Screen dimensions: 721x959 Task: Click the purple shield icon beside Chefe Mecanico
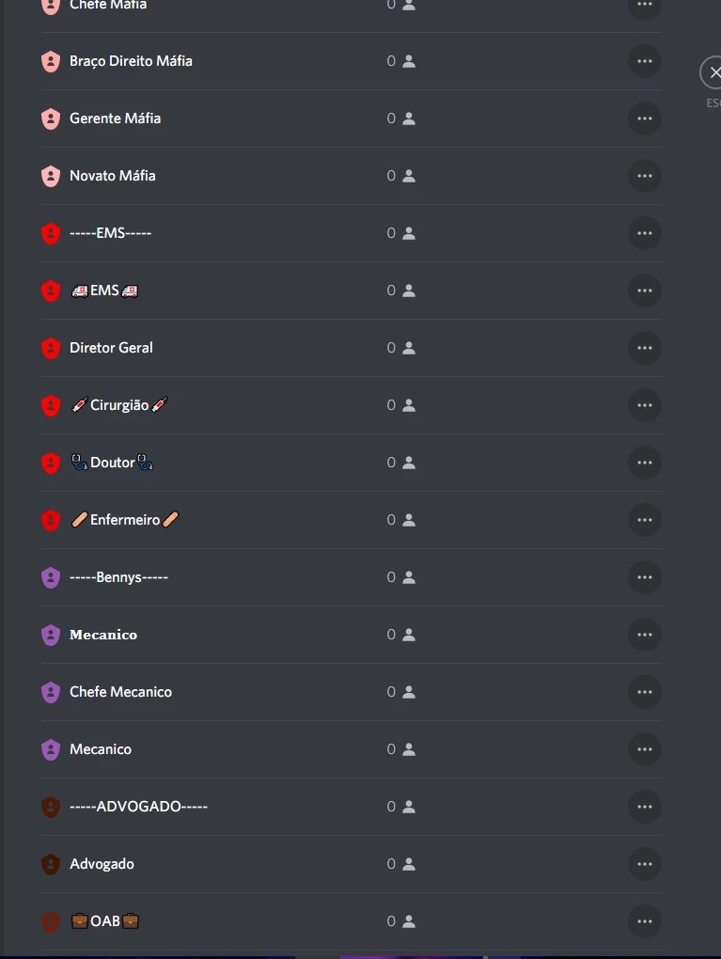51,692
